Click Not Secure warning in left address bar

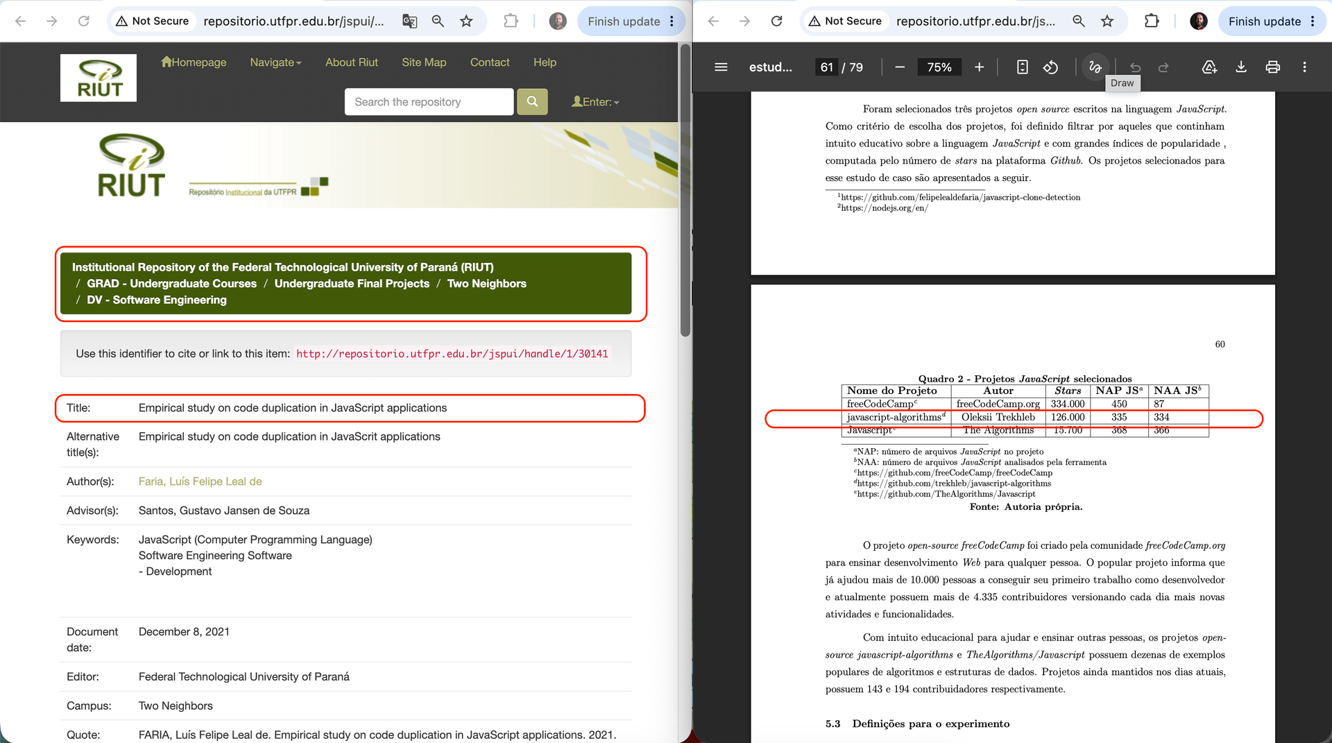coord(152,22)
